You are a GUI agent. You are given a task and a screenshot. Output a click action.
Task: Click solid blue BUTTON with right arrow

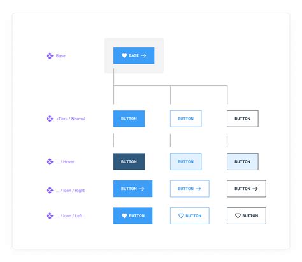click(133, 189)
